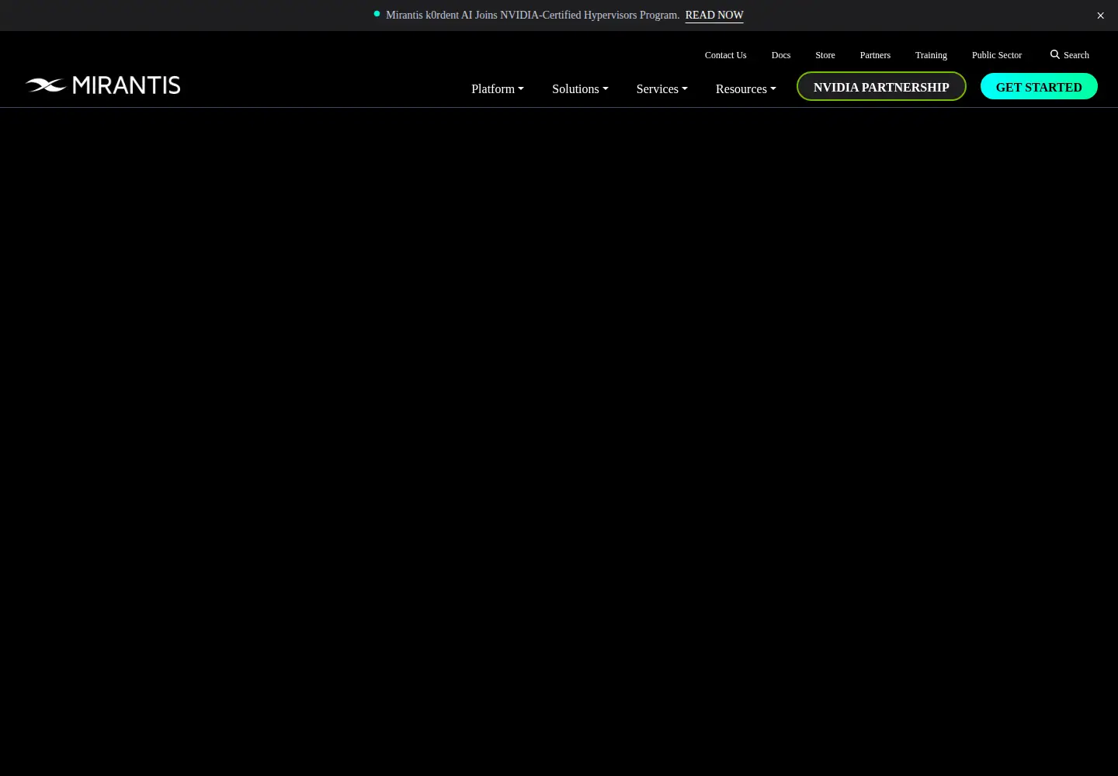
Task: Expand the Platform dropdown menu
Action: [x=498, y=88]
